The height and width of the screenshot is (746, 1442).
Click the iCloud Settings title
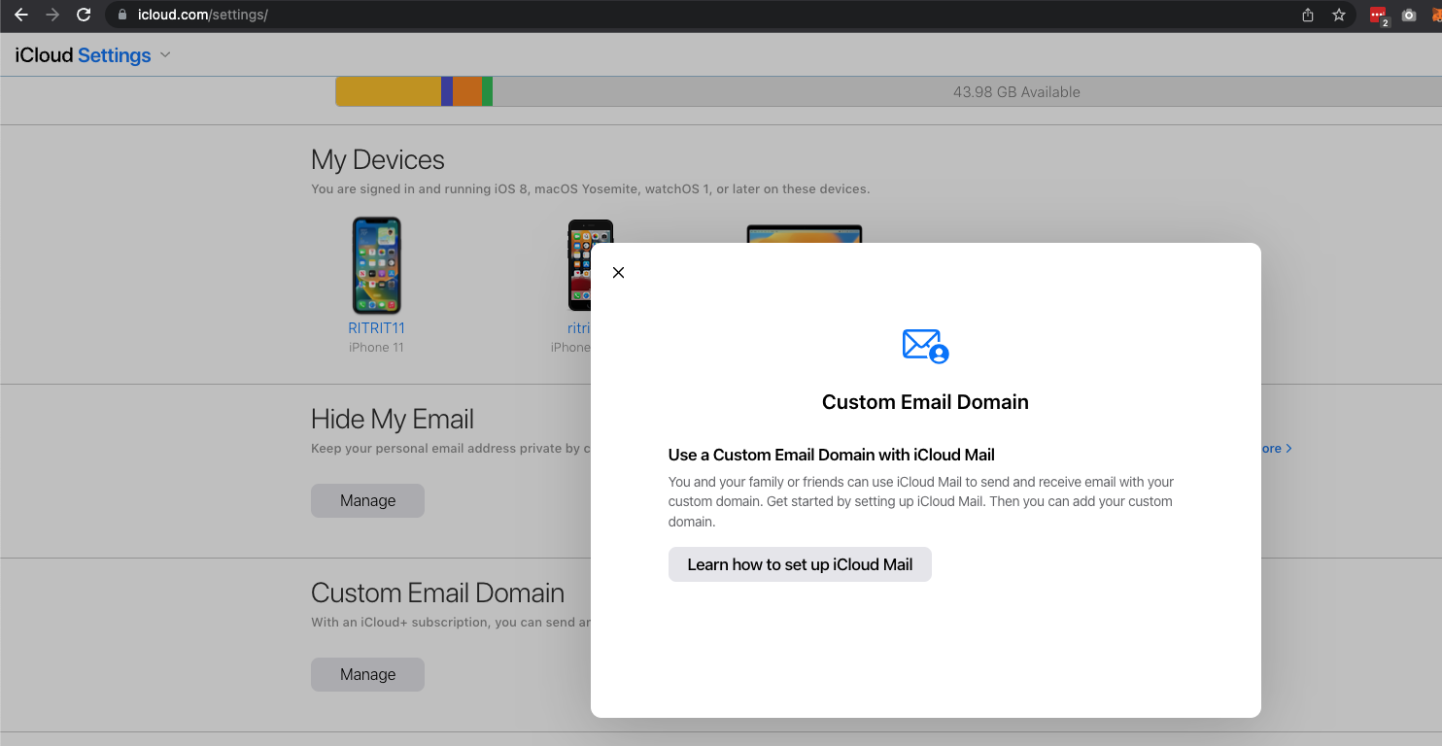coord(83,55)
